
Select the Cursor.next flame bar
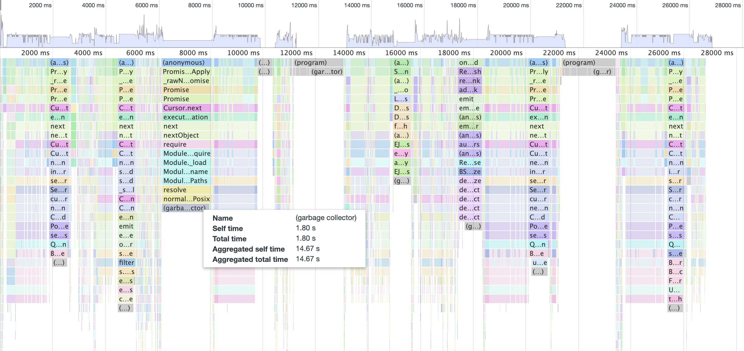pyautogui.click(x=186, y=108)
